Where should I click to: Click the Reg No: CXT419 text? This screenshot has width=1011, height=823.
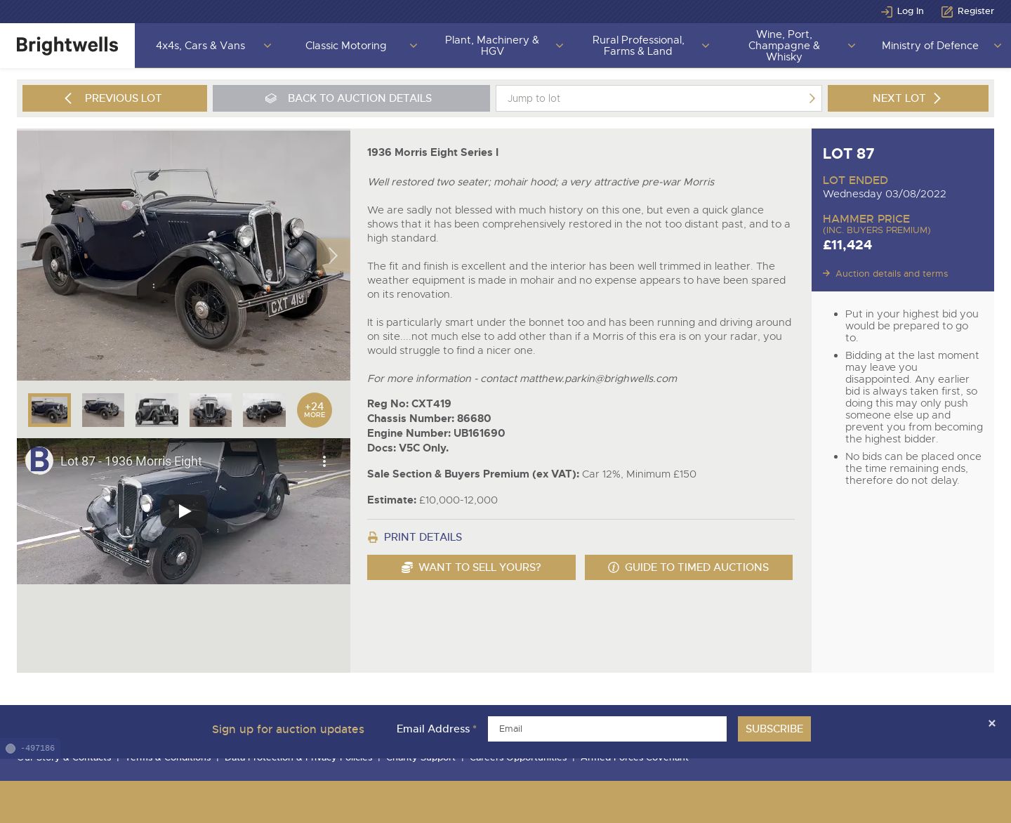tap(409, 404)
